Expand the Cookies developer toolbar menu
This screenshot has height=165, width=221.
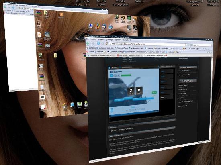(99, 52)
